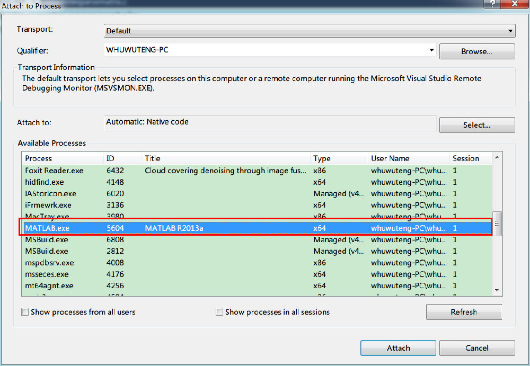Screen dimensions: 530x366
Task: Click the Select... button
Action: 477,125
